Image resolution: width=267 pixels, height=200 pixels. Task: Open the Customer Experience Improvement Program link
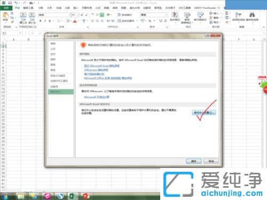94,74
